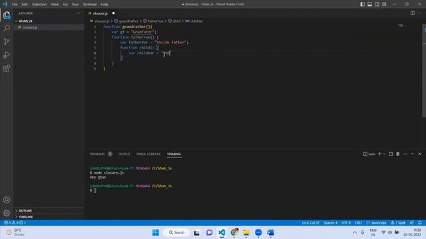Screen dimensions: 426x239
Task: Maximize the terminal panel size
Action: pyautogui.click(x=412, y=154)
